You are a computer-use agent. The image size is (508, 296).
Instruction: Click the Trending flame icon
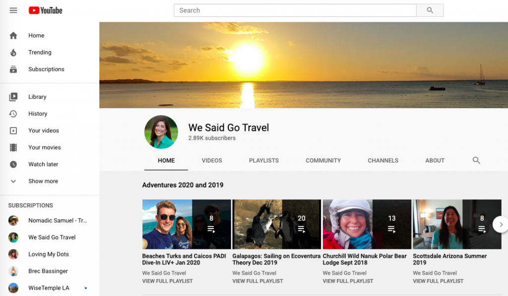coord(13,52)
